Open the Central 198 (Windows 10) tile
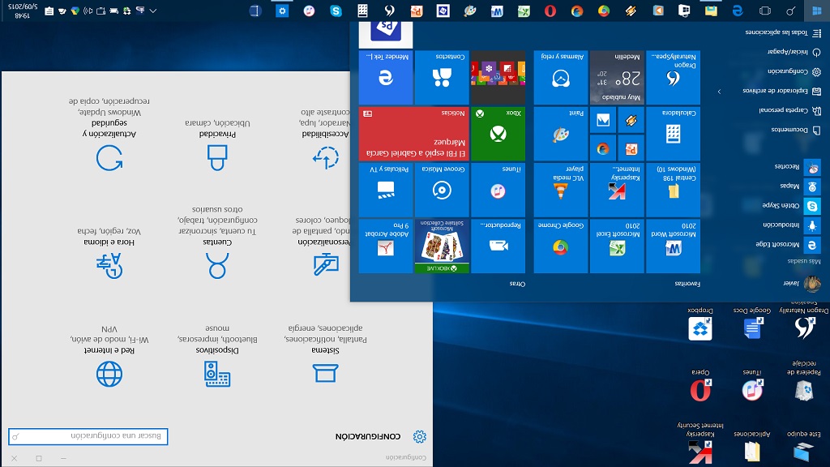This screenshot has height=467, width=830. [x=674, y=190]
